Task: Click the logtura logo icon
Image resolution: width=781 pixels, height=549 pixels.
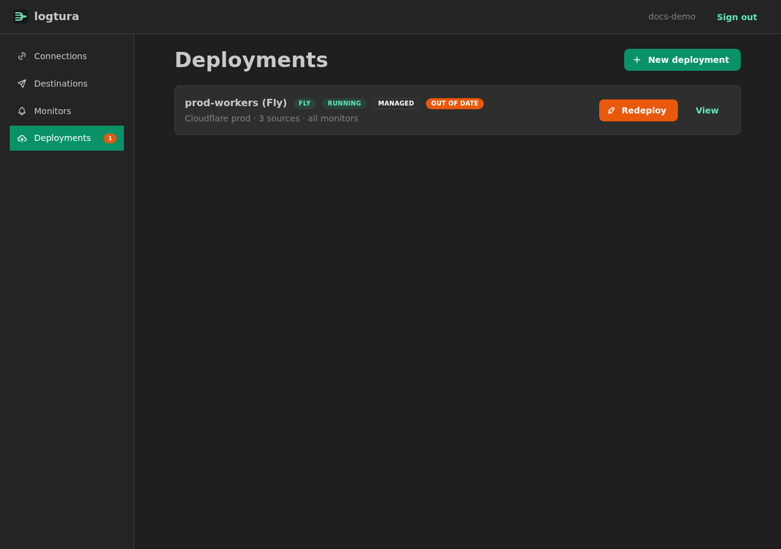Action: tap(21, 16)
